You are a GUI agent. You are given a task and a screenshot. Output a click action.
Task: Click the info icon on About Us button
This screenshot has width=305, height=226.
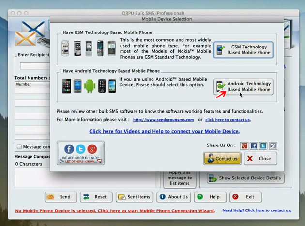[162, 197]
